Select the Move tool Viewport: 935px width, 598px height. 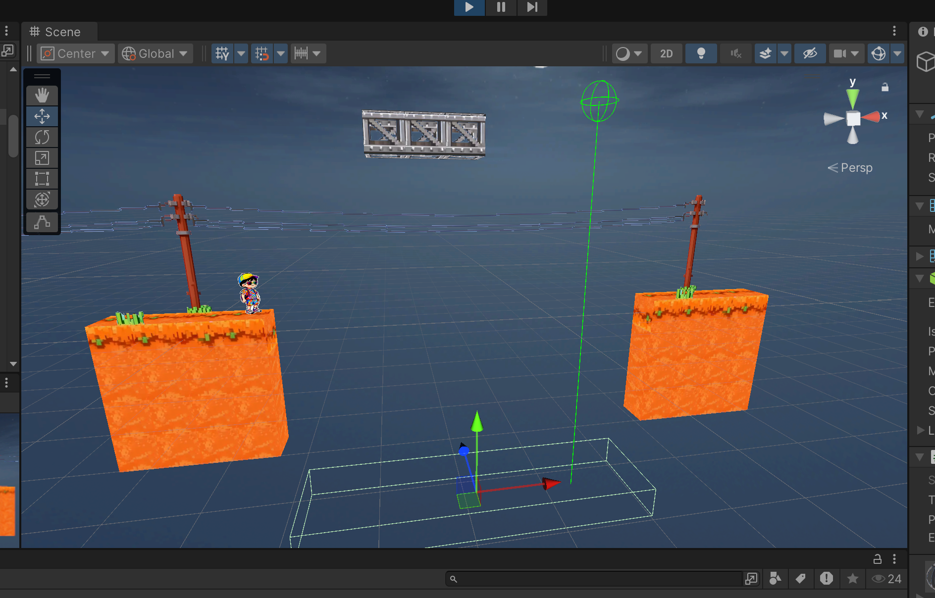42,116
